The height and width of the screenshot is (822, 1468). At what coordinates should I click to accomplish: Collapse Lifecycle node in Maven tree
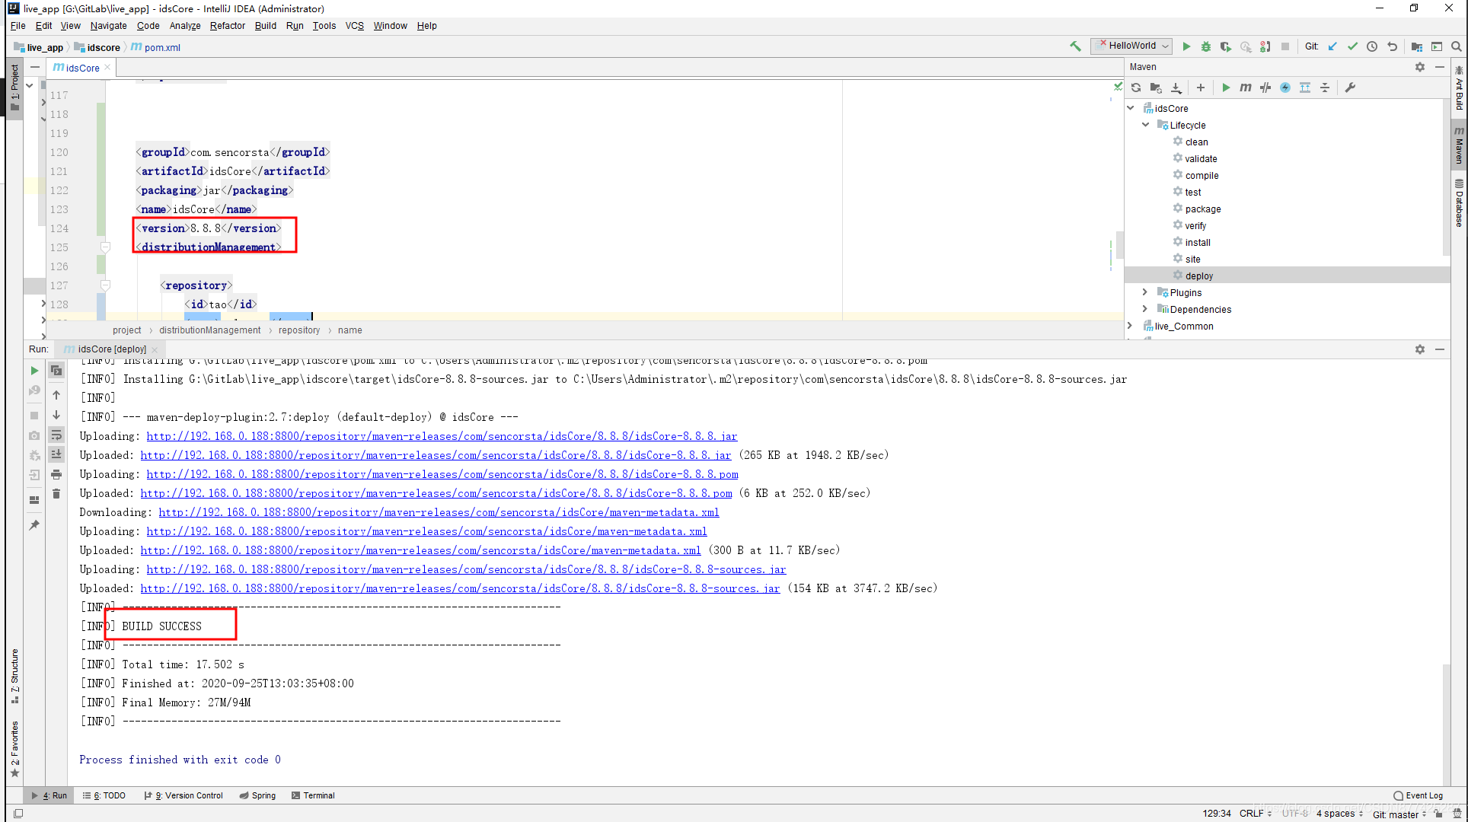tap(1145, 125)
